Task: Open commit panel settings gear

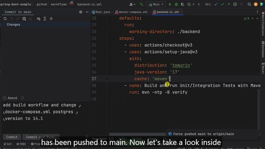Action: click(81, 12)
